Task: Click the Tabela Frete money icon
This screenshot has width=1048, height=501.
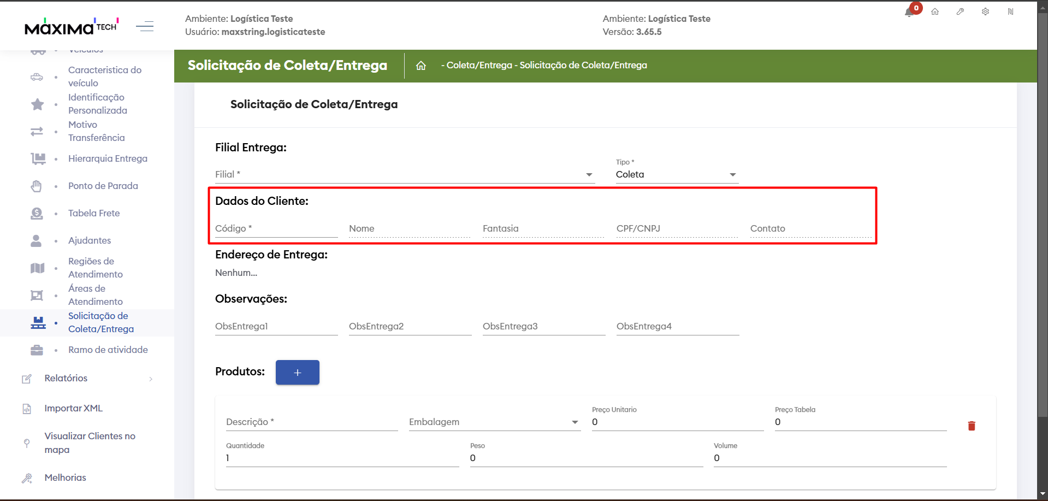Action: 37,214
